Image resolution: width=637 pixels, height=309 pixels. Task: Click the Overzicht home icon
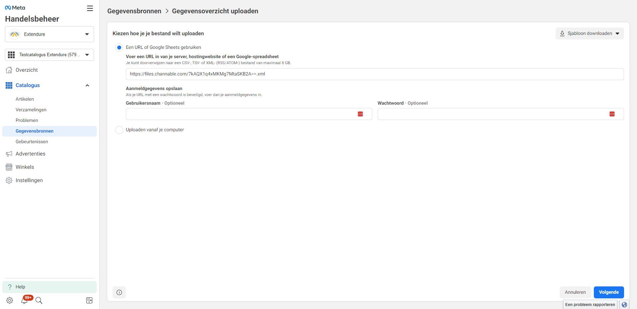[x=9, y=70]
